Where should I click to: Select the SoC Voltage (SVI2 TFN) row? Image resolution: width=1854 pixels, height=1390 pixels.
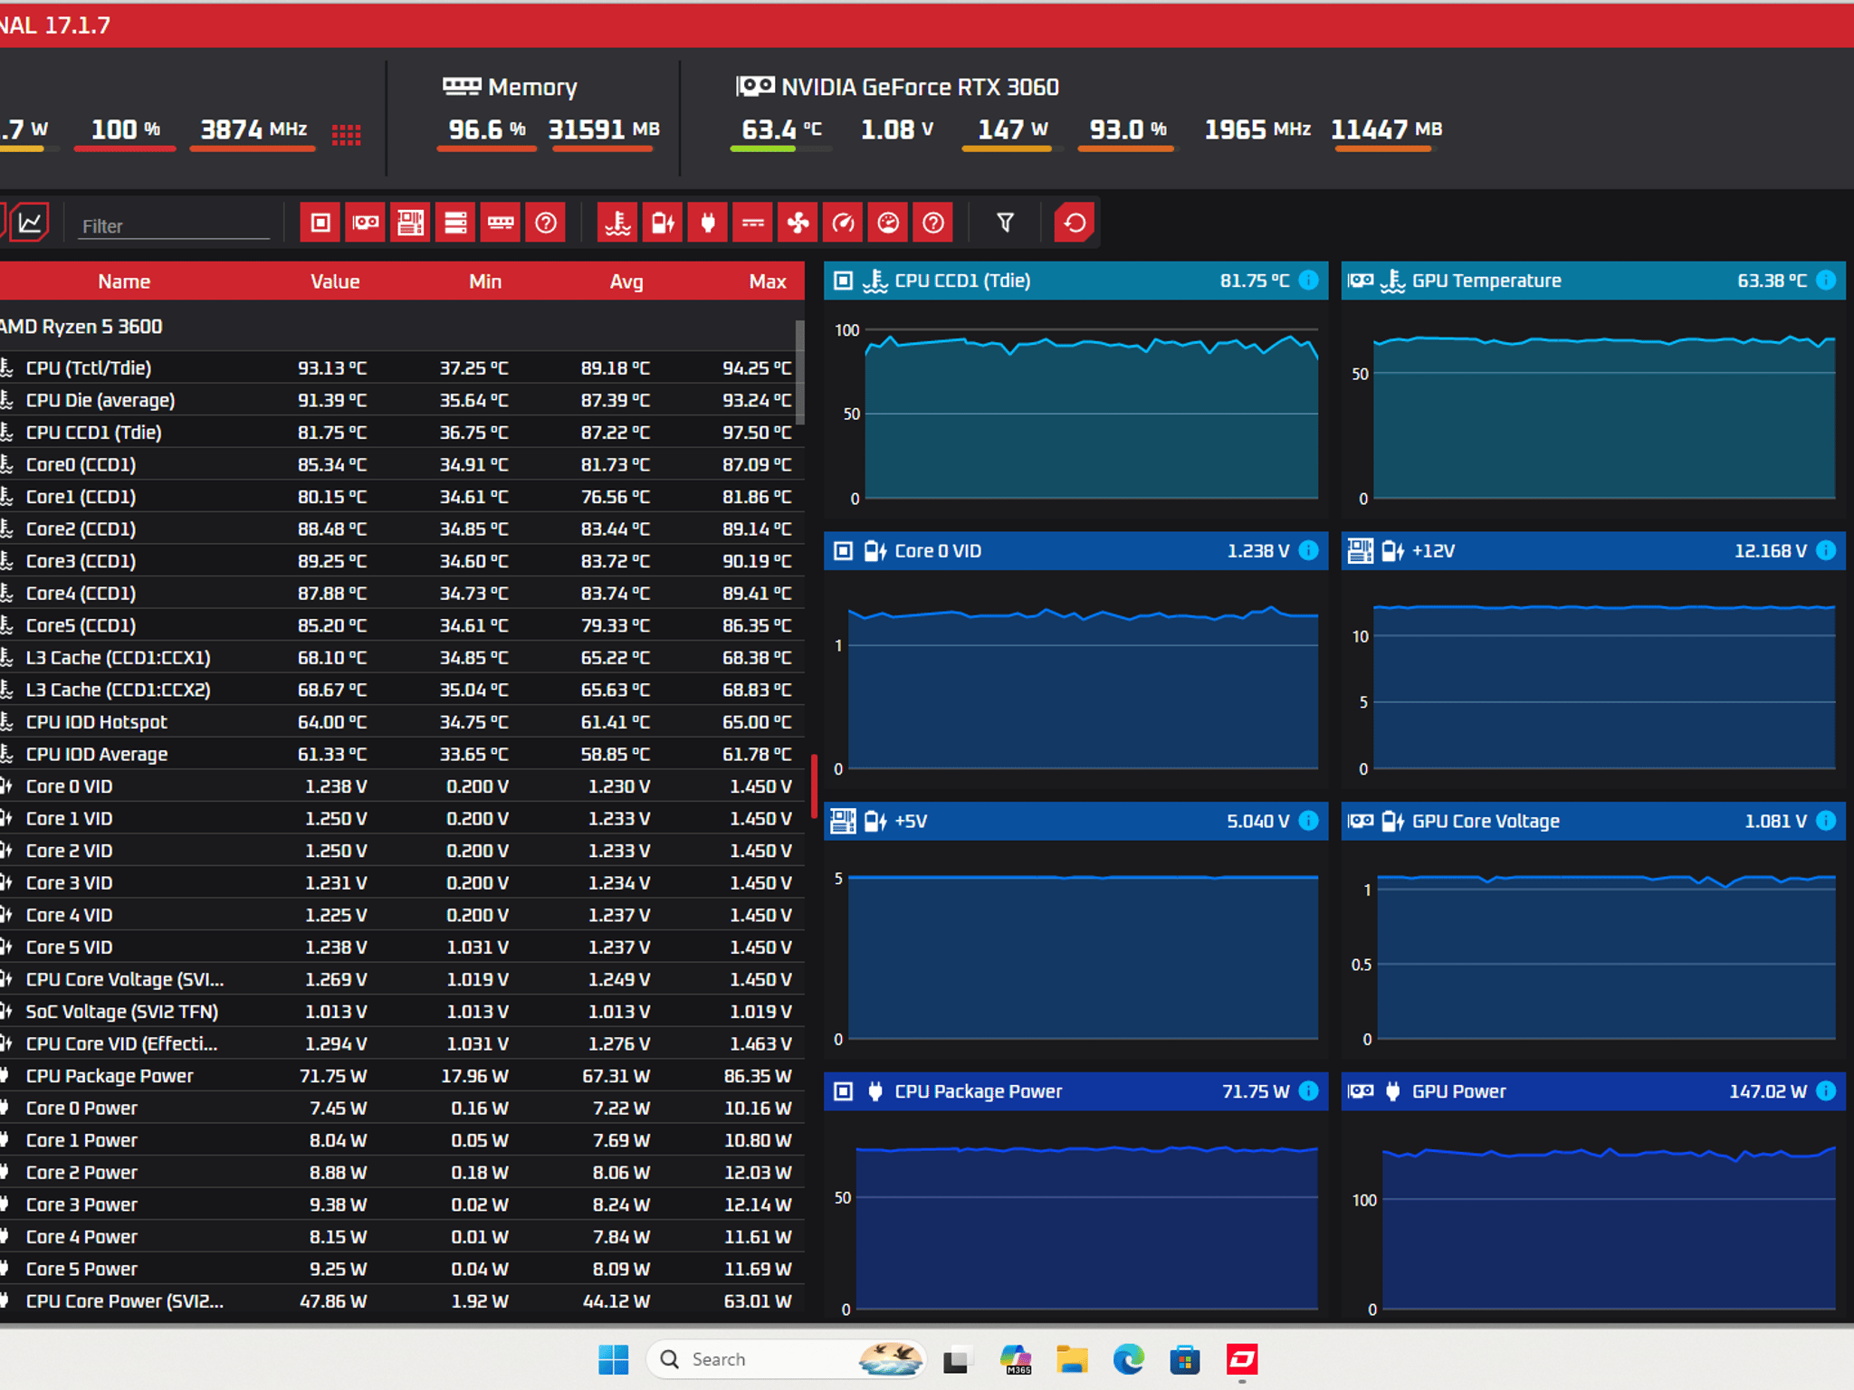click(x=398, y=1012)
